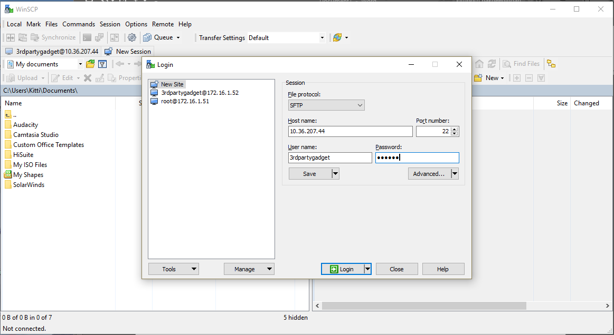Select the Camtasia Studio folder
614x335 pixels.
point(32,135)
